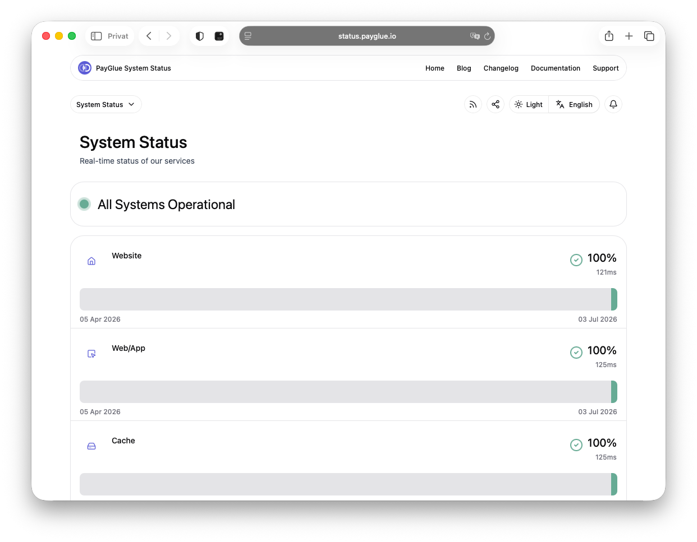
Task: Click the Web/App service name
Action: pos(129,348)
